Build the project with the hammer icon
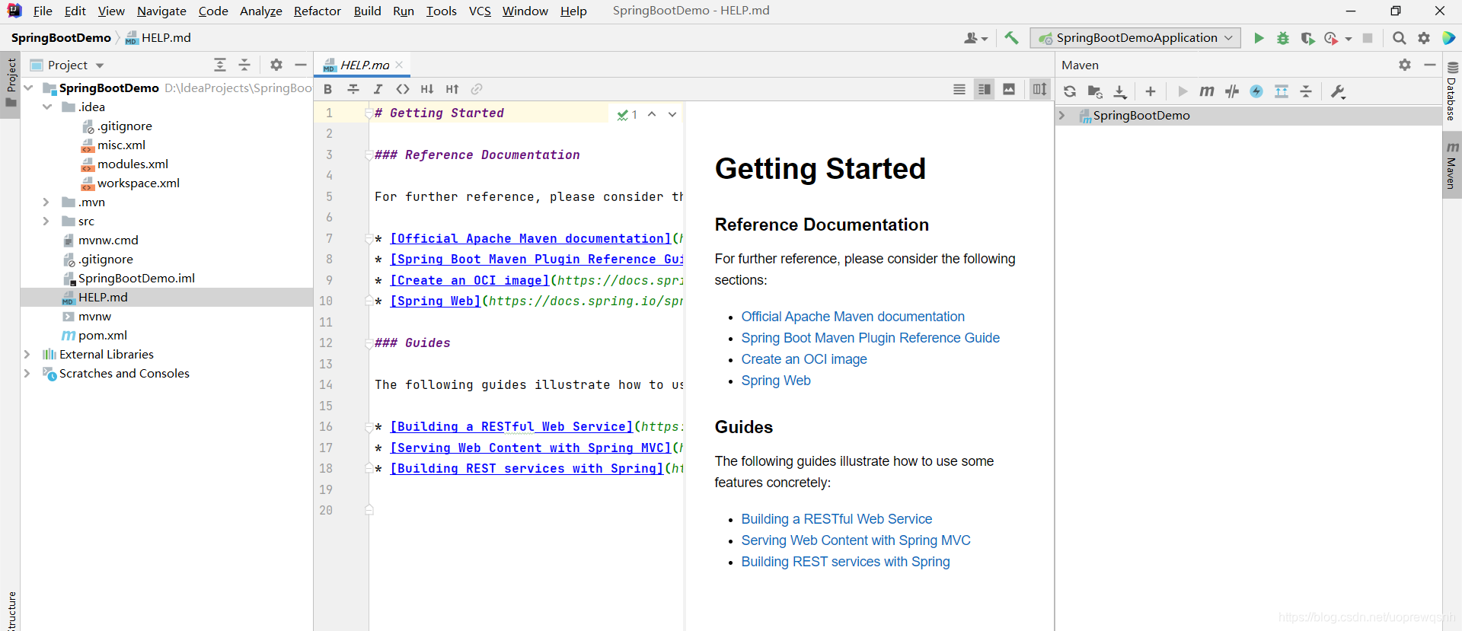The height and width of the screenshot is (631, 1462). [x=1011, y=38]
